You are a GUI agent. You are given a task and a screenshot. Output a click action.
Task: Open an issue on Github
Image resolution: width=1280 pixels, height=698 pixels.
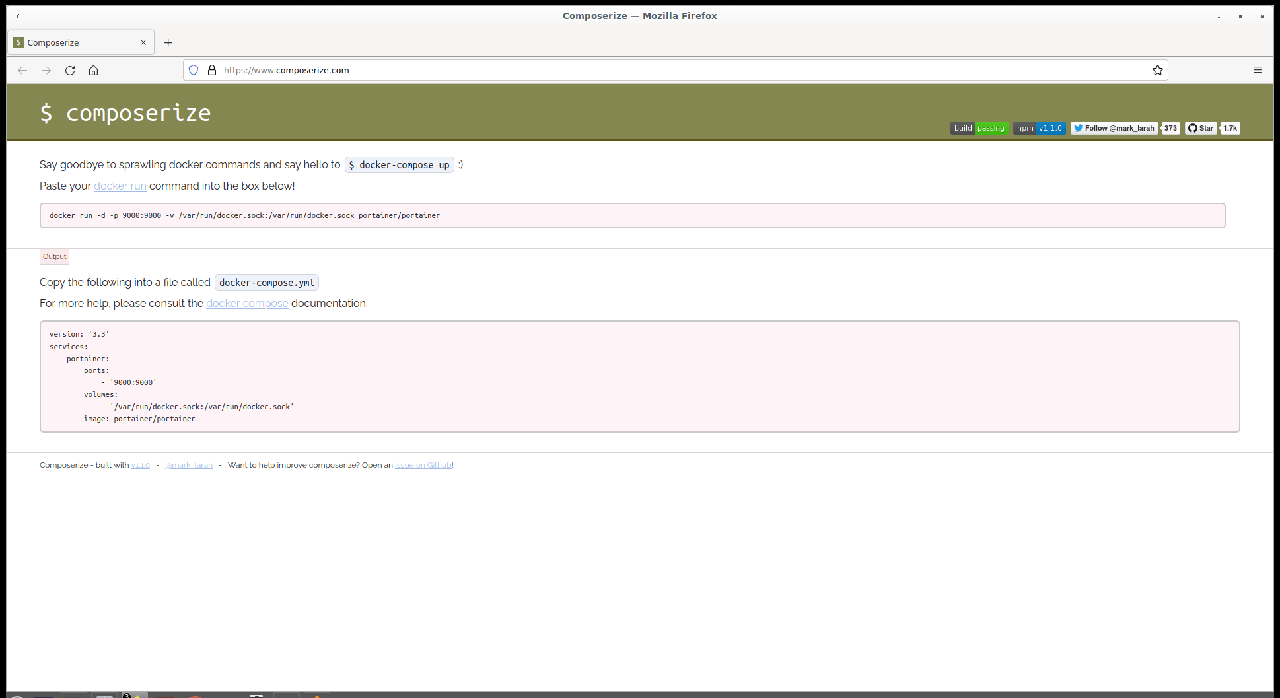[423, 465]
